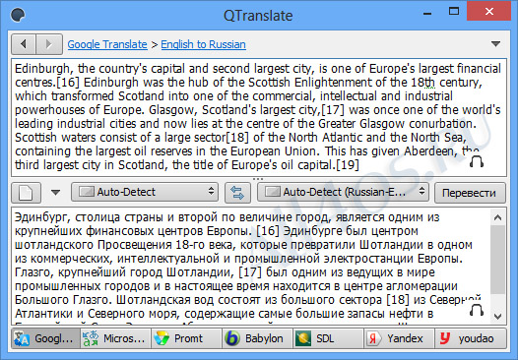Maximize the QTranslate window
This screenshot has width=518, height=360.
click(x=454, y=11)
